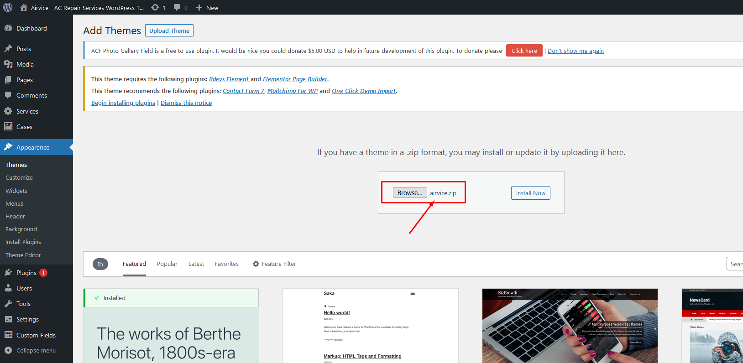Open the Background submenu item
The image size is (743, 363).
21,229
